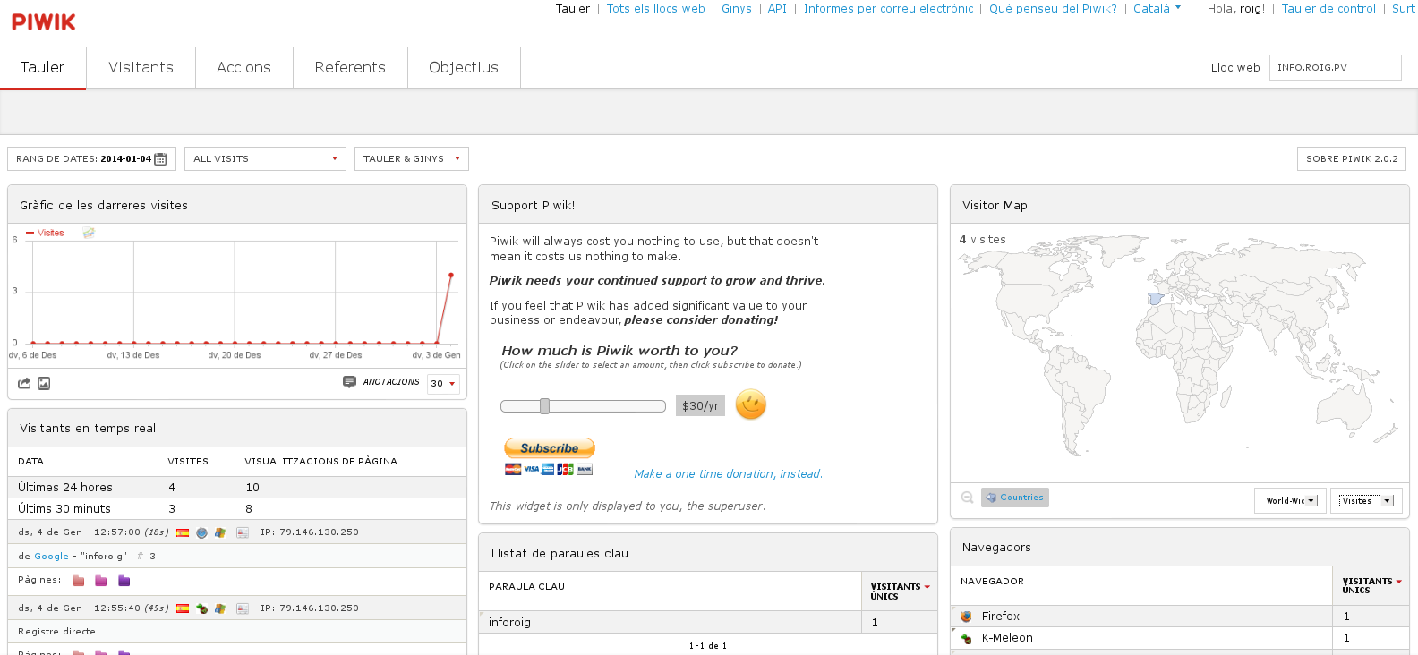This screenshot has width=1418, height=655.
Task: Click the zoom-out magnifier on Visitor Map
Action: point(967,498)
